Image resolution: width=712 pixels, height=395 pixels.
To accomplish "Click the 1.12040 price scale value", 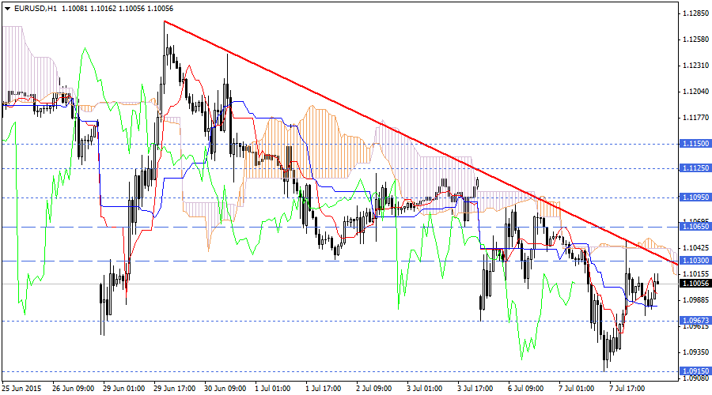I will point(695,92).
